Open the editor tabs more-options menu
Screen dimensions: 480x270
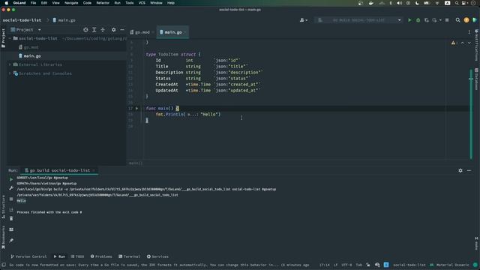(469, 32)
